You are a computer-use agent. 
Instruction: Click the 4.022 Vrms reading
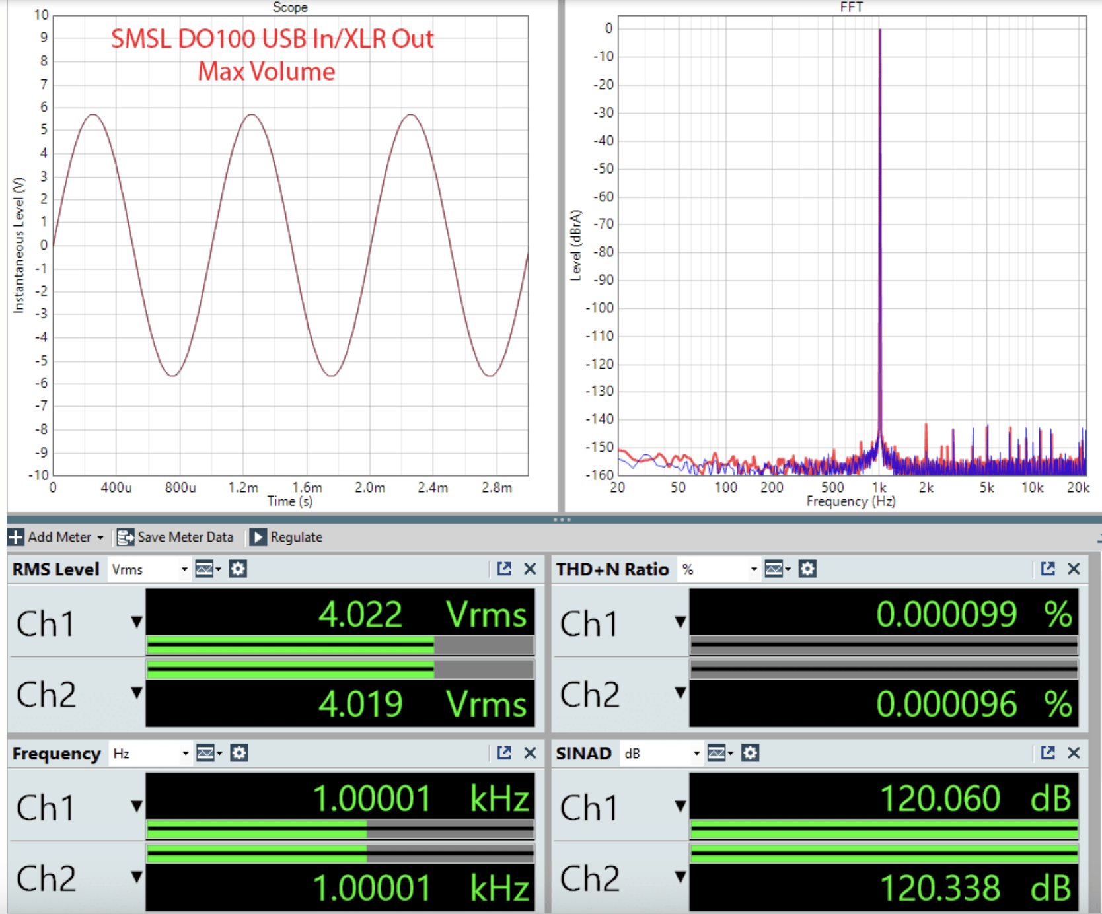pos(423,614)
